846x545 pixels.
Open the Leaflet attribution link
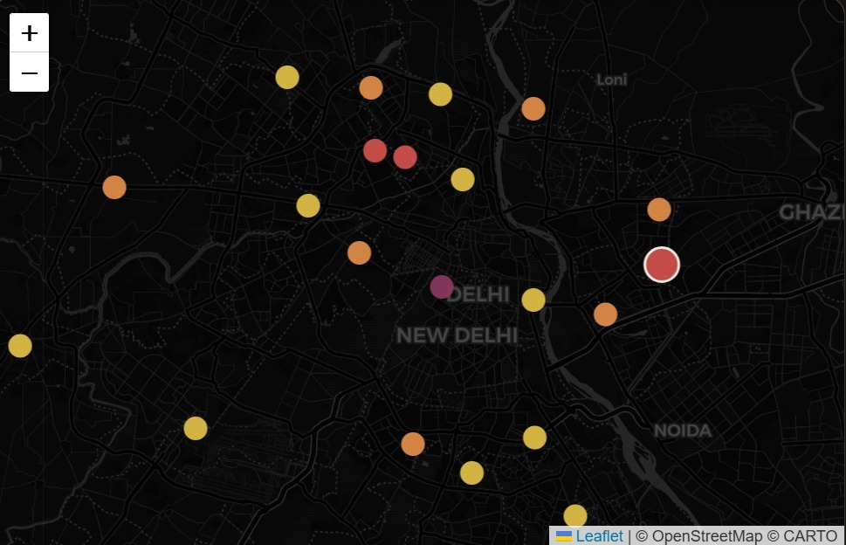tap(599, 535)
